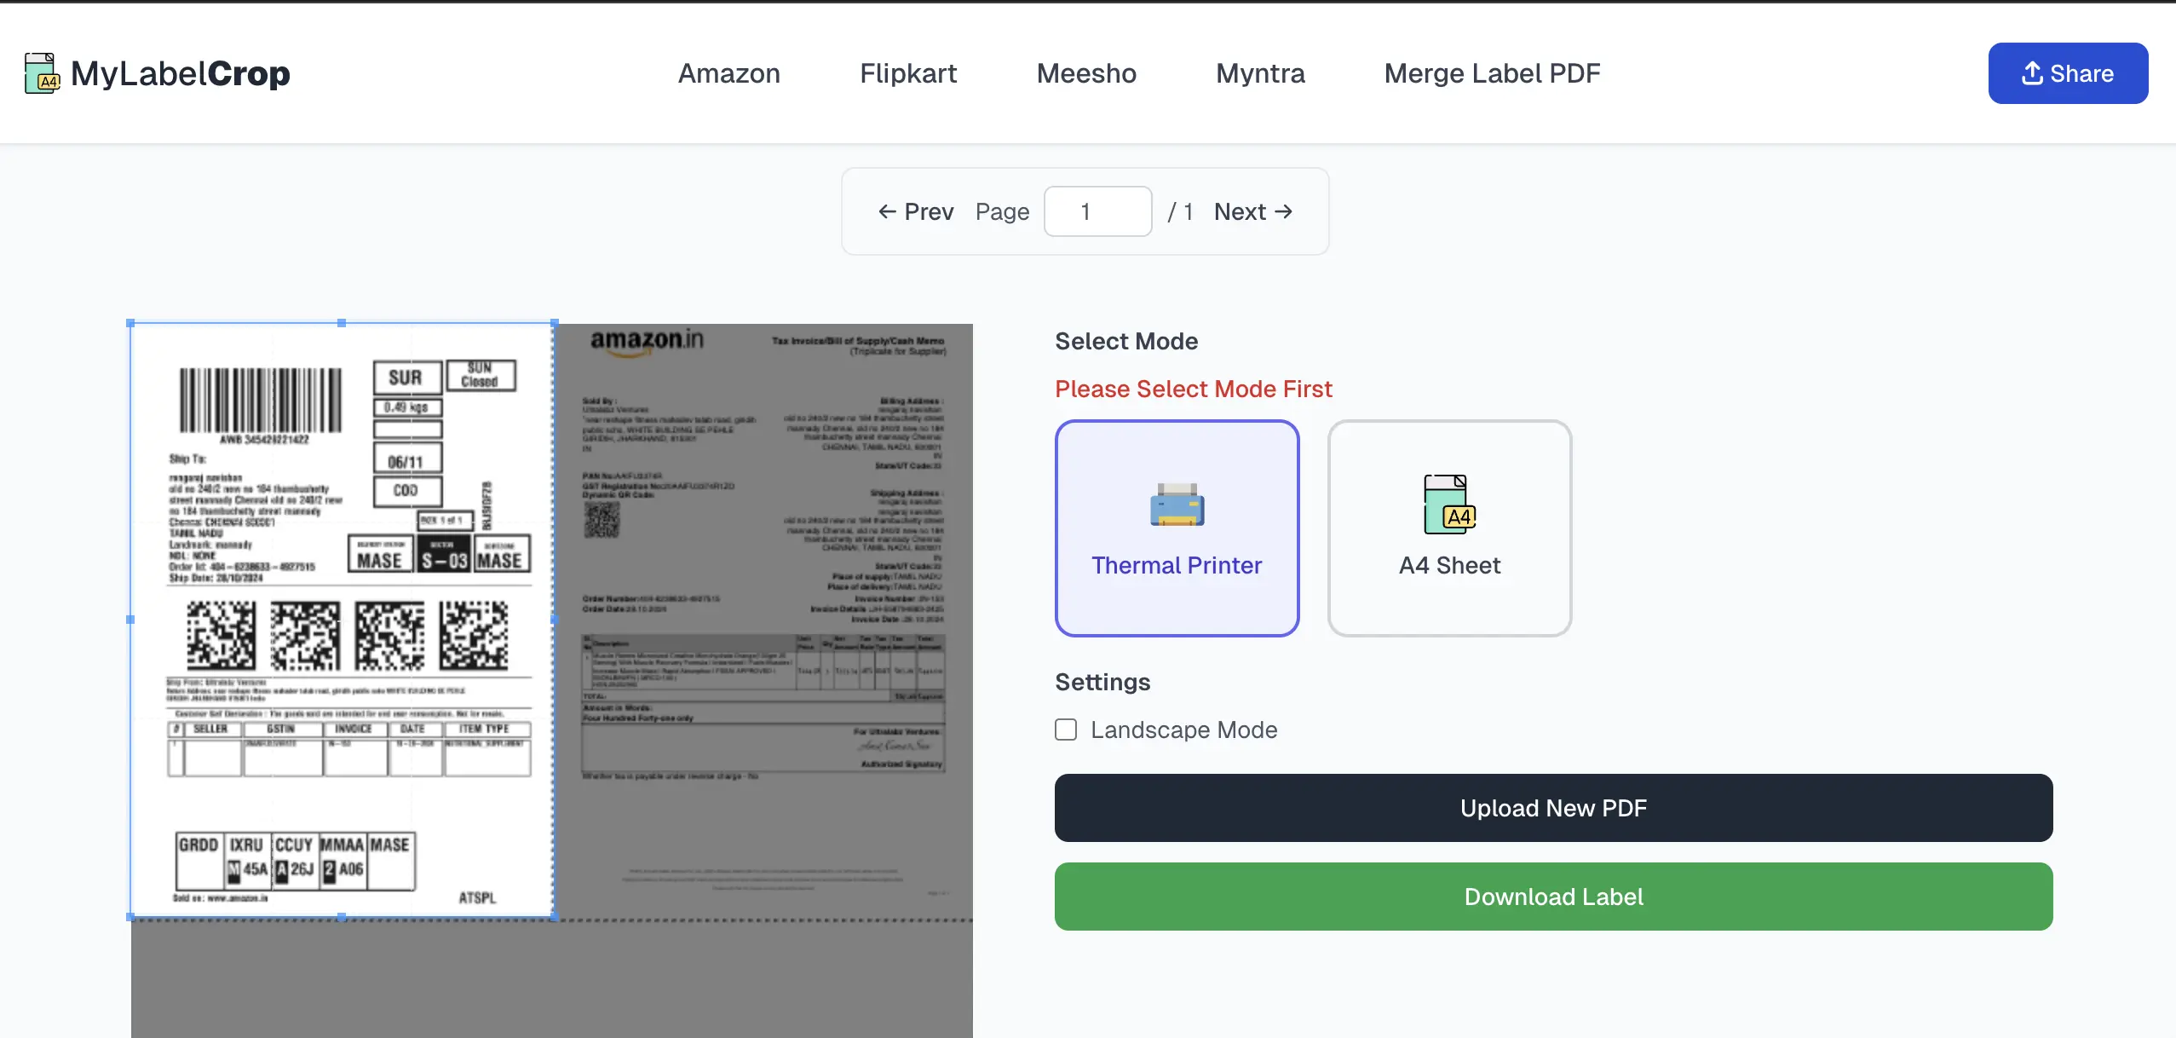Click the Share button
Screen dimensions: 2176x1038
tap(2069, 73)
